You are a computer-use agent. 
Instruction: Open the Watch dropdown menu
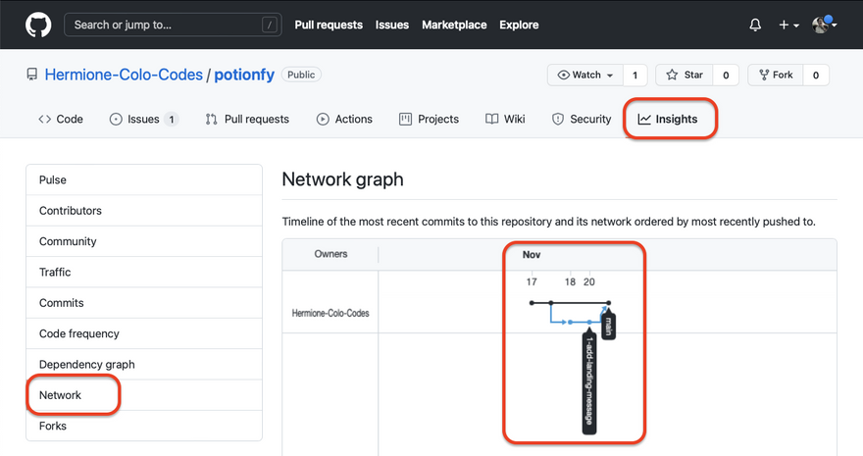click(x=585, y=75)
